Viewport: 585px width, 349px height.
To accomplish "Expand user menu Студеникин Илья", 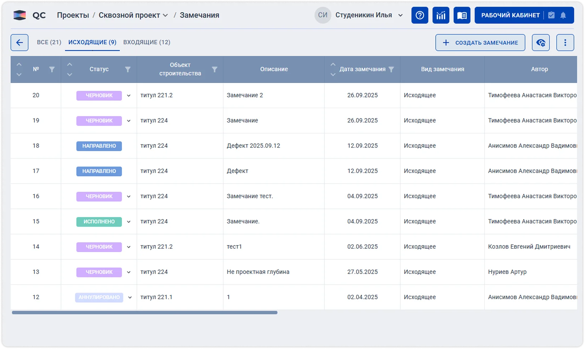I will [x=400, y=15].
